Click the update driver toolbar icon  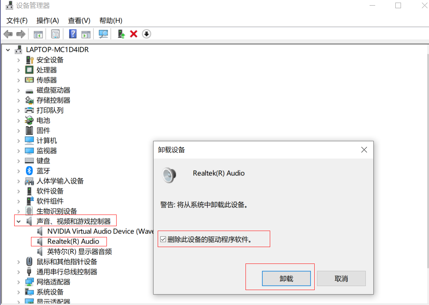pos(121,34)
